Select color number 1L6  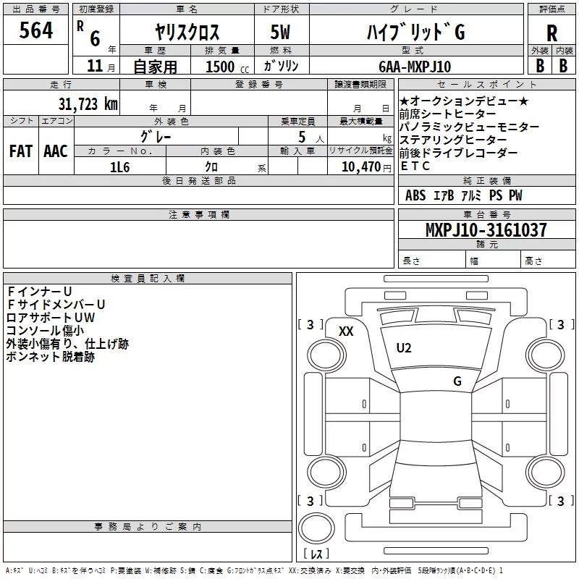(x=119, y=167)
